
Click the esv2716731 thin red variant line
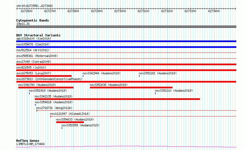click(x=136, y=111)
